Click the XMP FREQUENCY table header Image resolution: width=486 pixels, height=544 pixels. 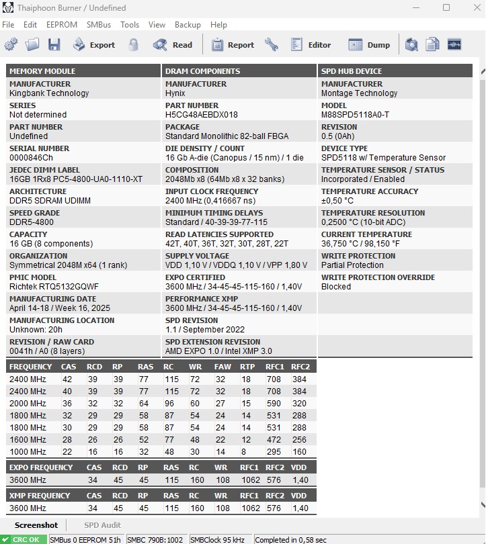[40, 496]
